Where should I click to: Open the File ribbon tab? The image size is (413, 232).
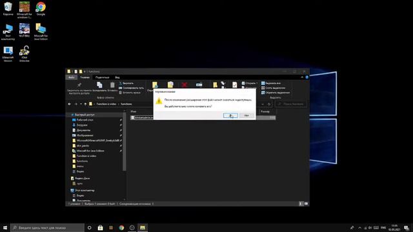tap(72, 77)
